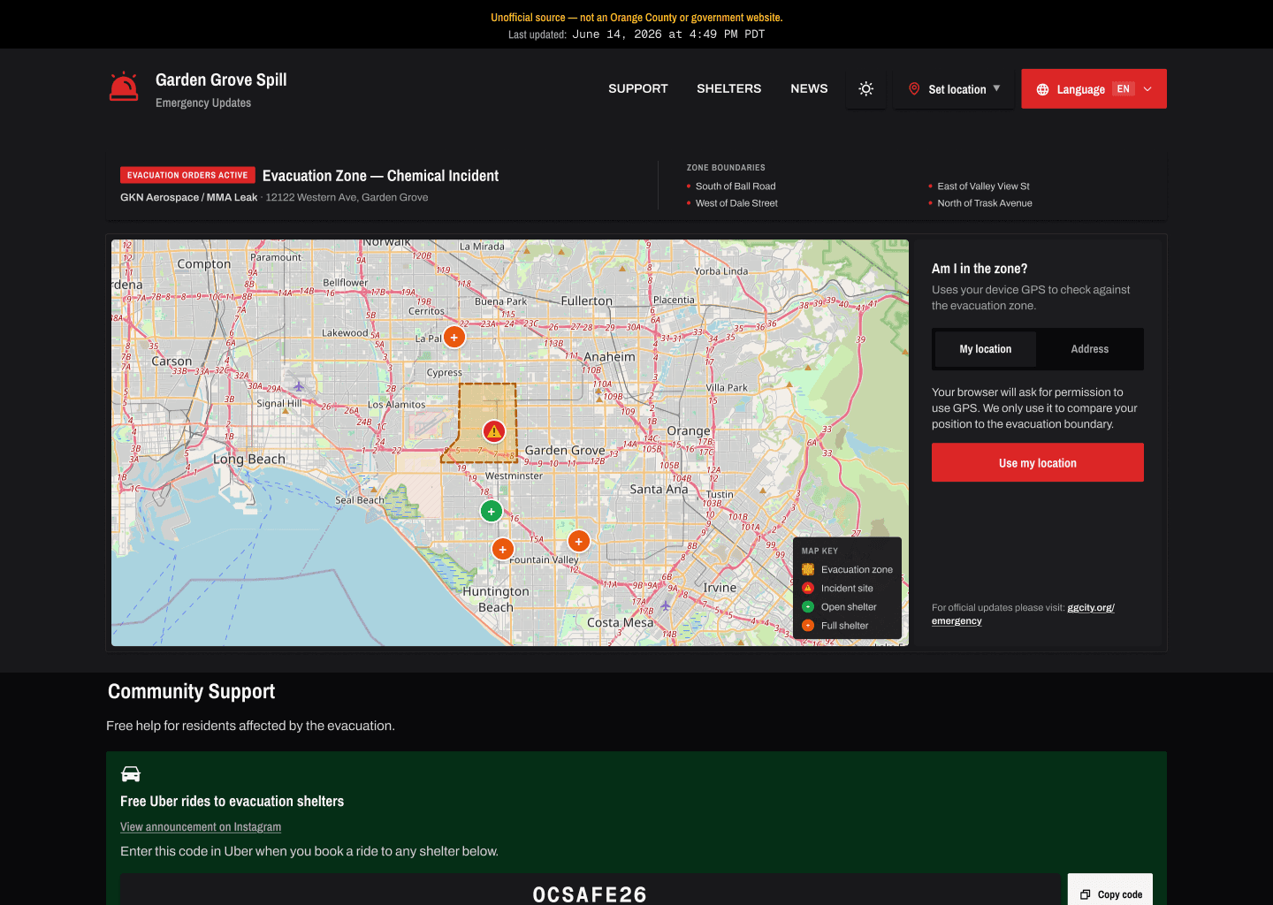This screenshot has width=1273, height=905.
Task: Open SHELTERS navigation item
Action: point(728,88)
